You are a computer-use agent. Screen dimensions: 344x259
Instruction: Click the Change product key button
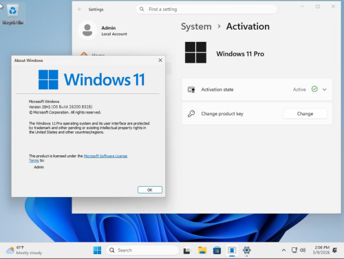(305, 113)
